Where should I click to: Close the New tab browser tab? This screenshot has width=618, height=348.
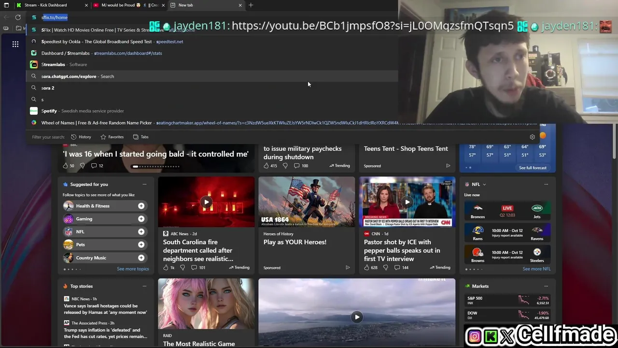click(240, 5)
